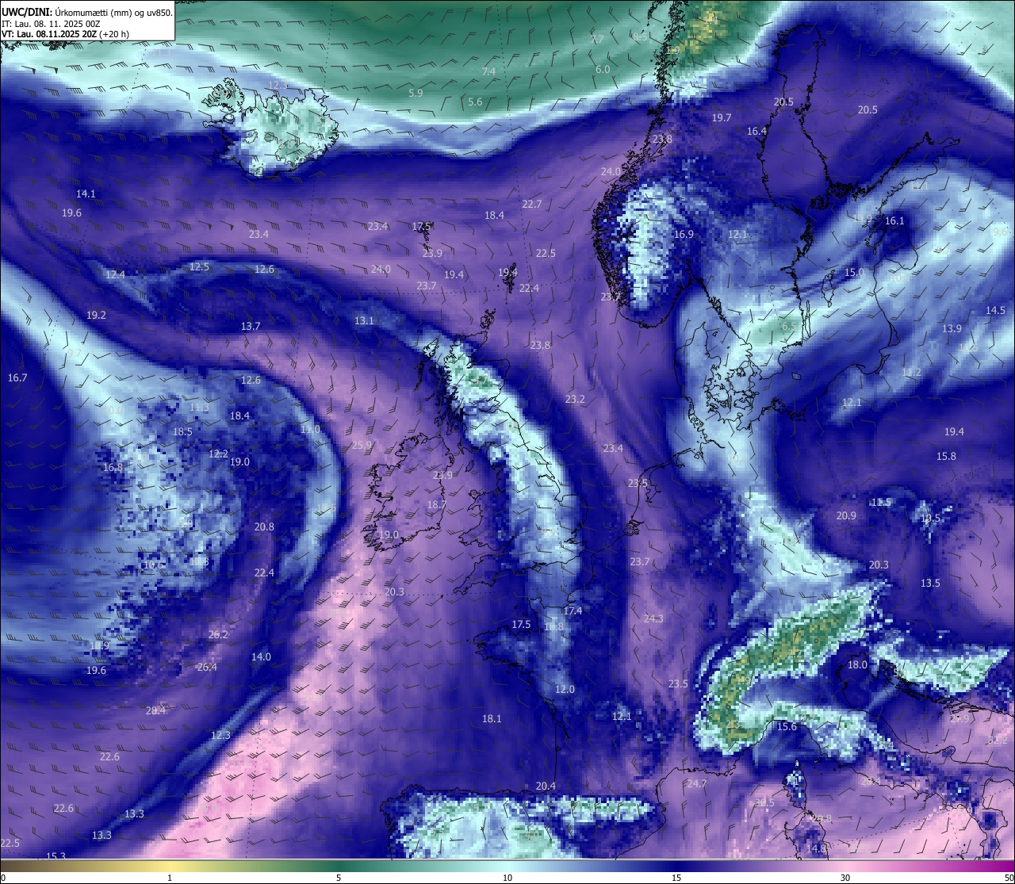Screen dimensions: 1015x884
Task: Click the '15' tick on the color scale
Action: tap(676, 878)
